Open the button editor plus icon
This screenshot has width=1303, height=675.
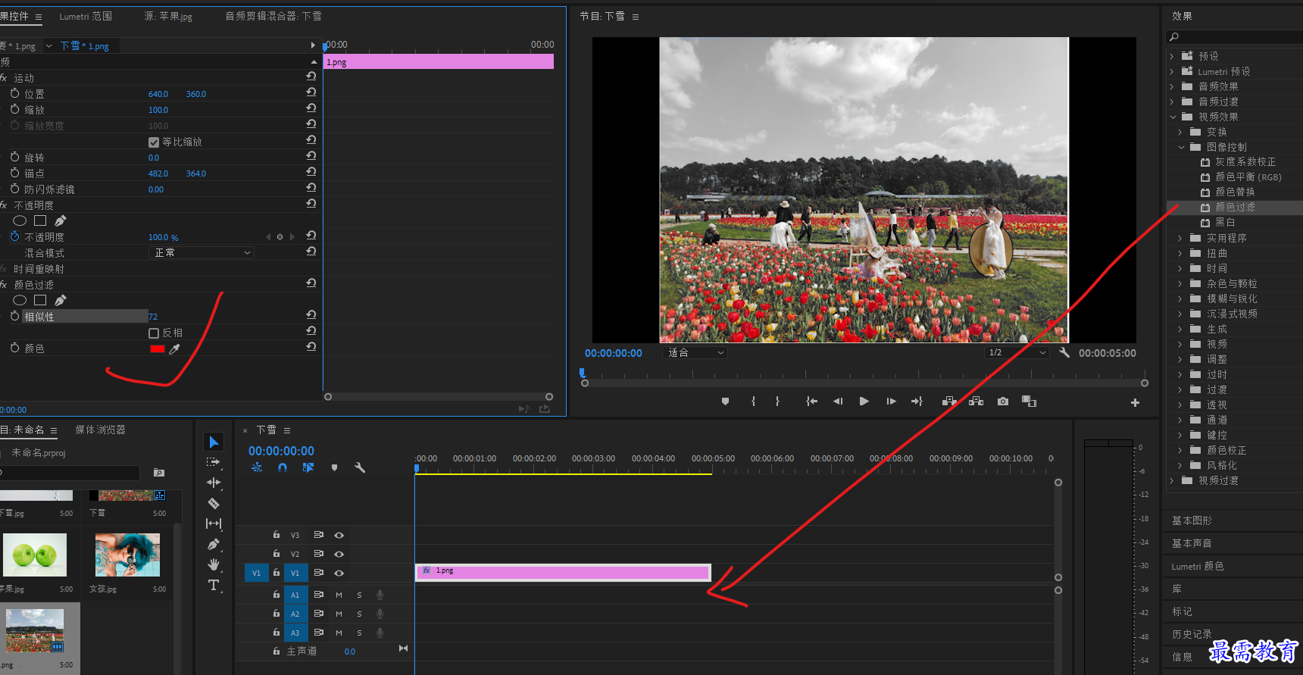pyautogui.click(x=1135, y=402)
